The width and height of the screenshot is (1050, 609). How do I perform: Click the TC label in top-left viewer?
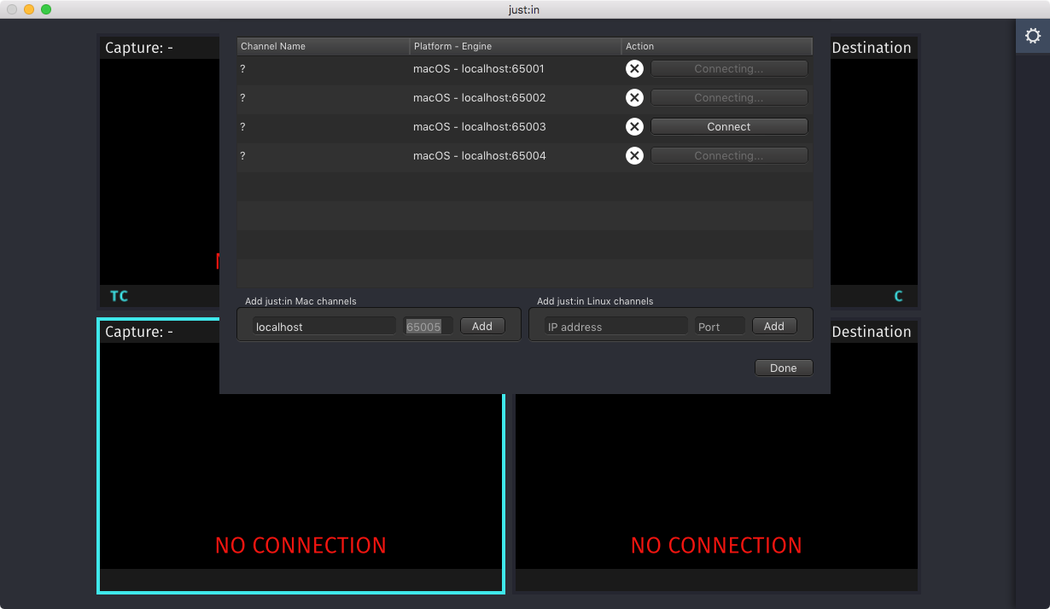pos(119,296)
